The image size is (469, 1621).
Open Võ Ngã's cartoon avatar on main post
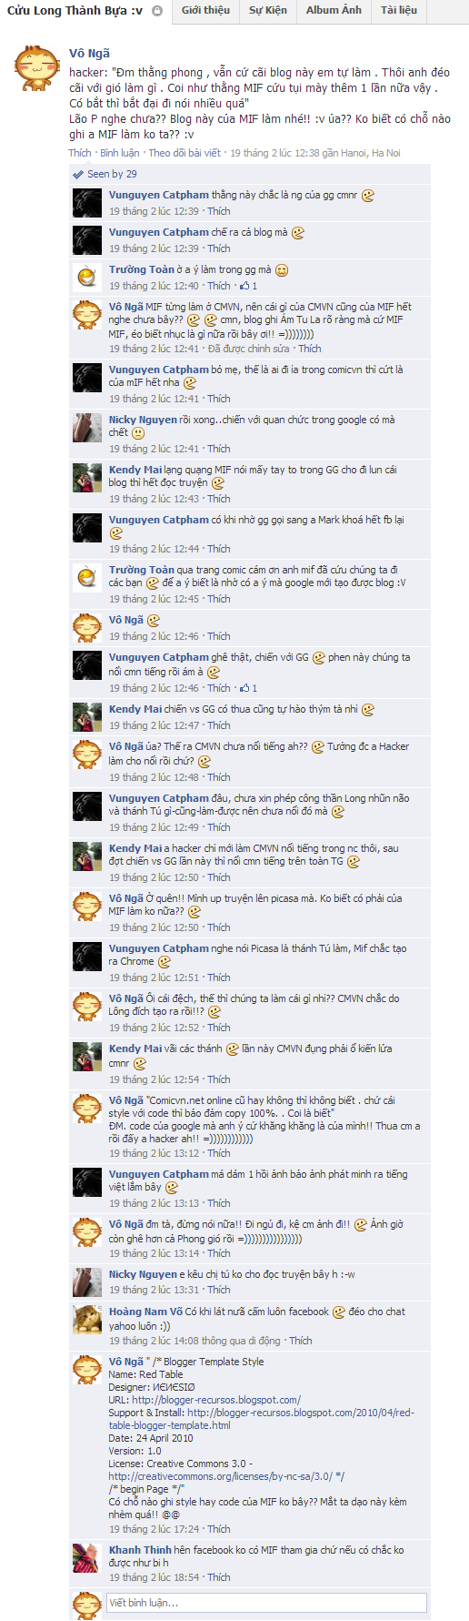37,69
